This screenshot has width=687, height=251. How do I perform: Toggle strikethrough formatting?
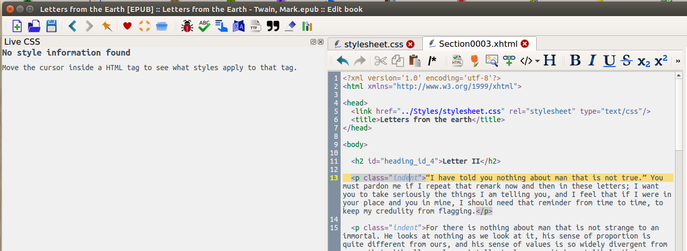point(627,61)
